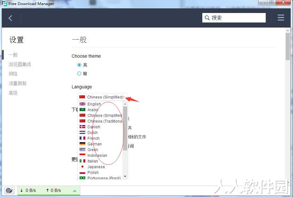
Task: Choose Dutch from language list
Action: [100, 132]
